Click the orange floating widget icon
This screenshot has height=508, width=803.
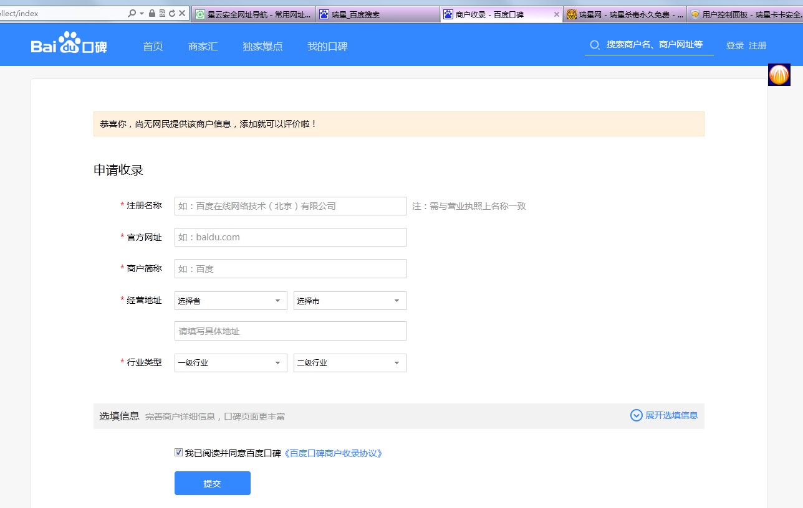tap(779, 75)
